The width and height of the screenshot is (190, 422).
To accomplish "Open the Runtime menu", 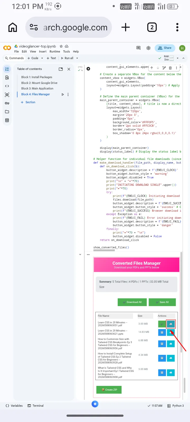I will pyautogui.click(x=55, y=51).
